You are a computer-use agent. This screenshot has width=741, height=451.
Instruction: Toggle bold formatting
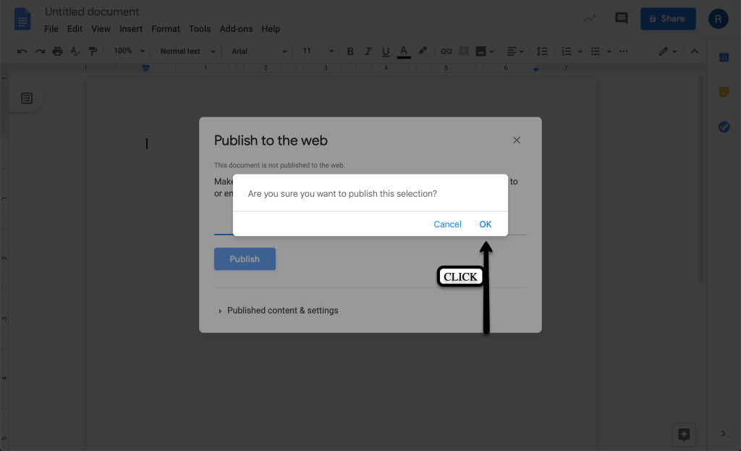(x=351, y=51)
